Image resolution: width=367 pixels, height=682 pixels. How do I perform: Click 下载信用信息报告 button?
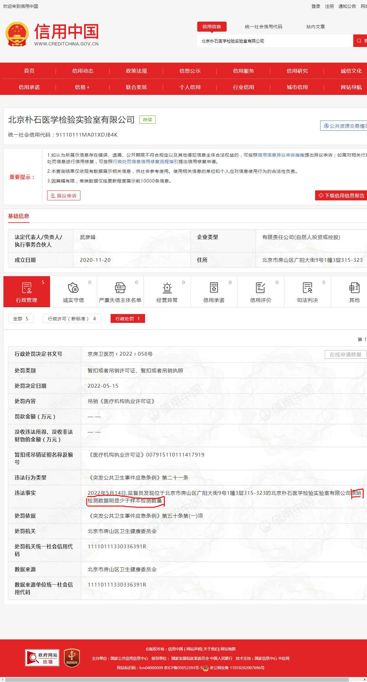341,195
